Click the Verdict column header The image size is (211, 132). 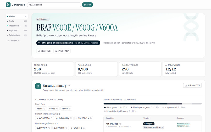point(146,118)
